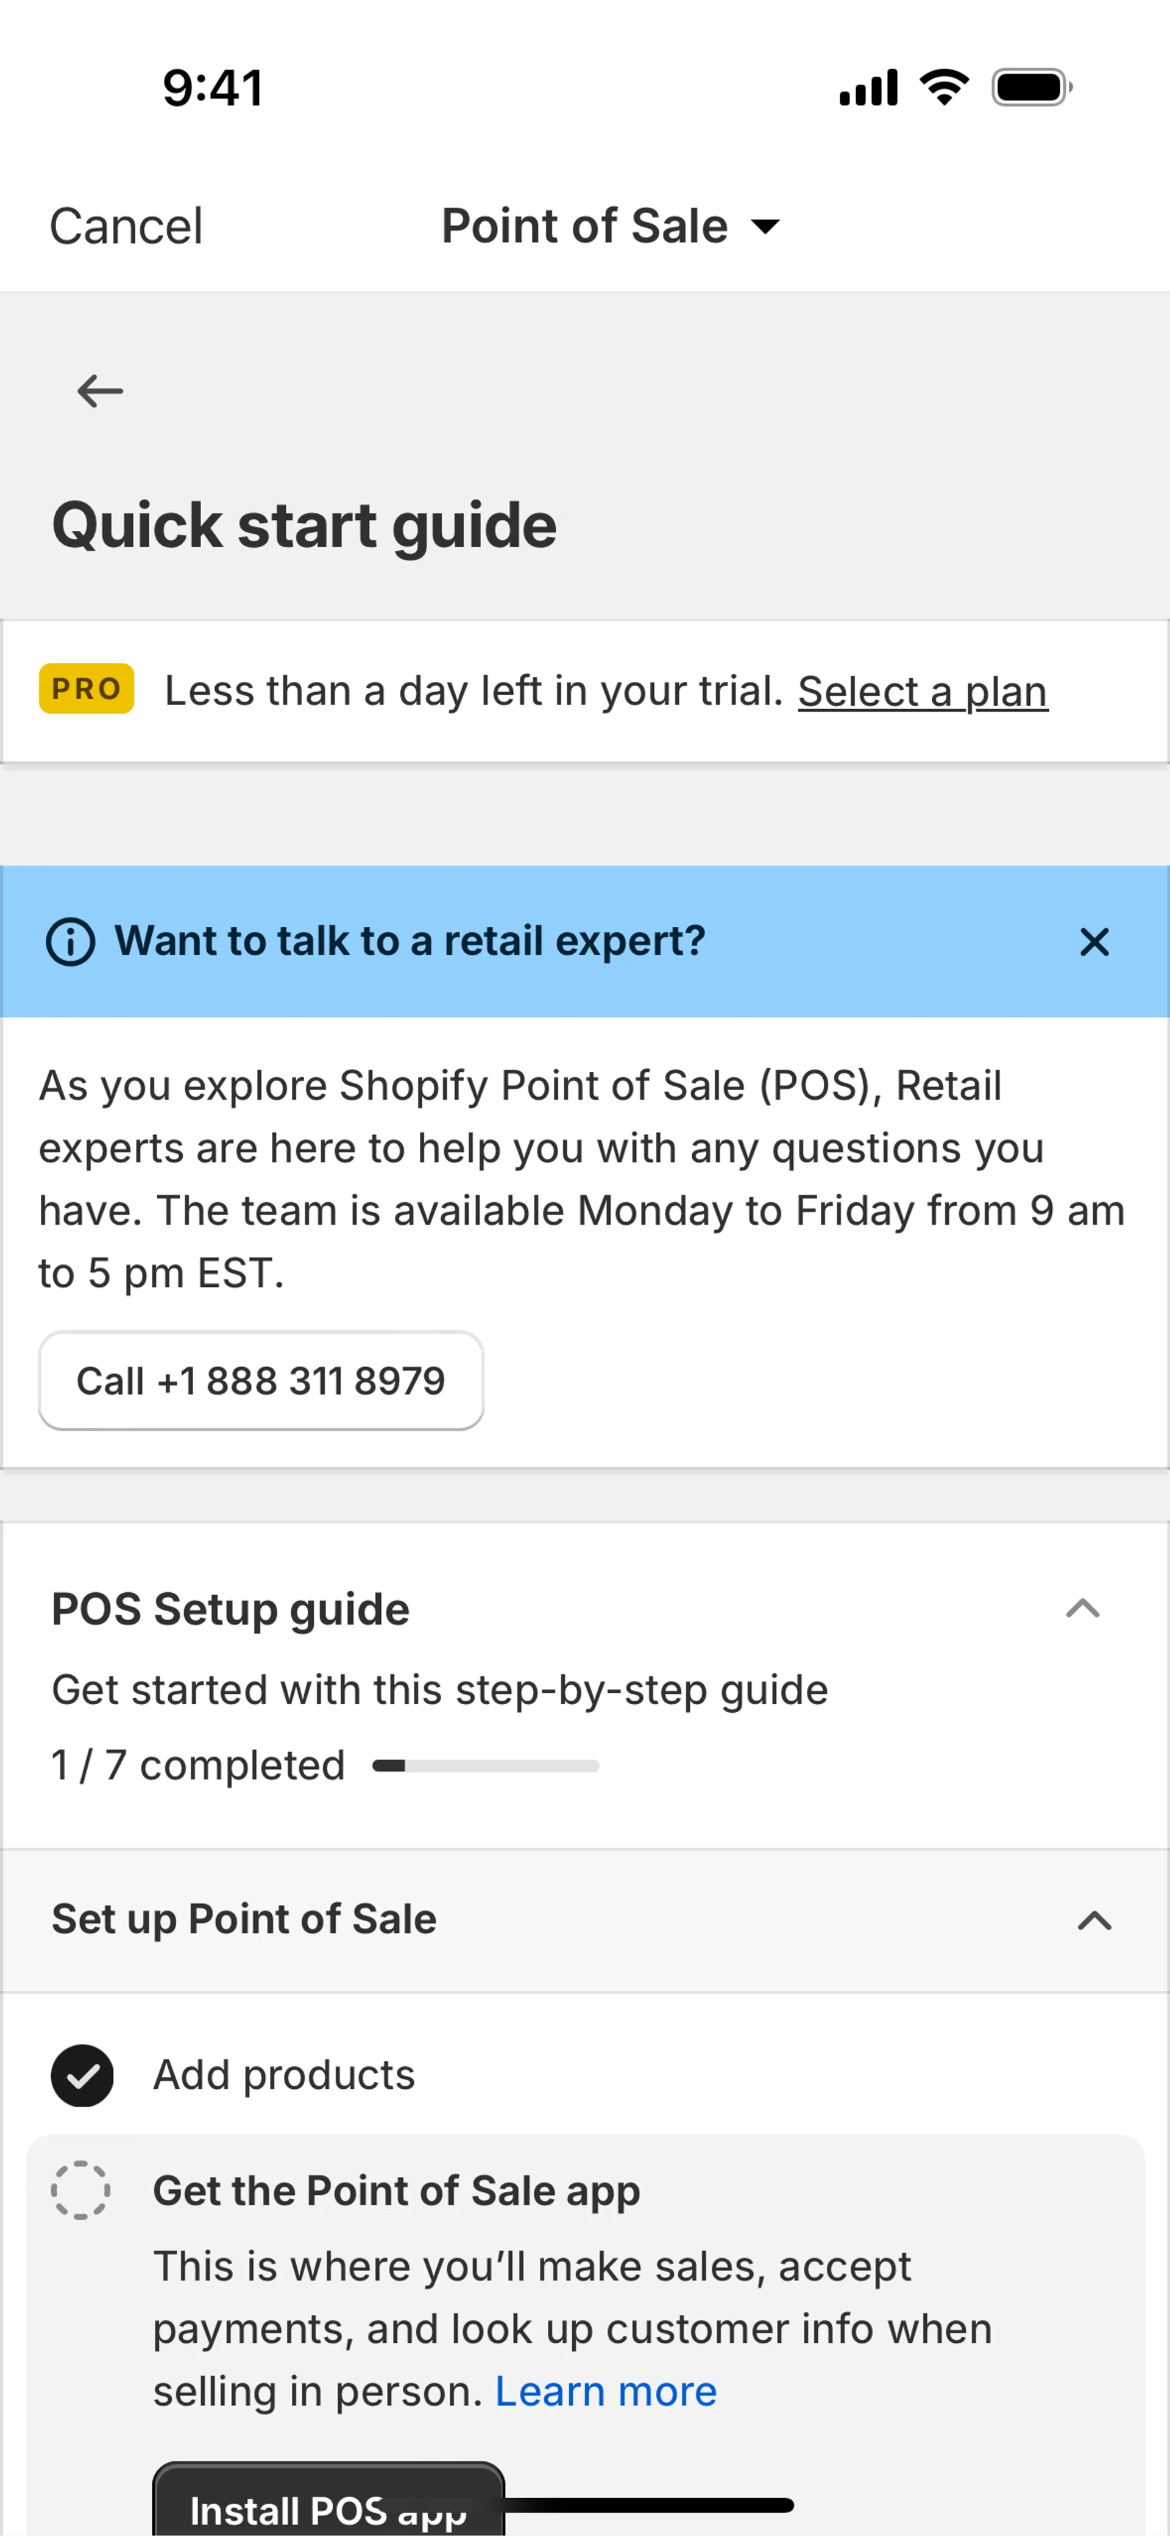Viewport: 1170px width, 2536px height.
Task: Open the Select a plan link
Action: pos(923,691)
